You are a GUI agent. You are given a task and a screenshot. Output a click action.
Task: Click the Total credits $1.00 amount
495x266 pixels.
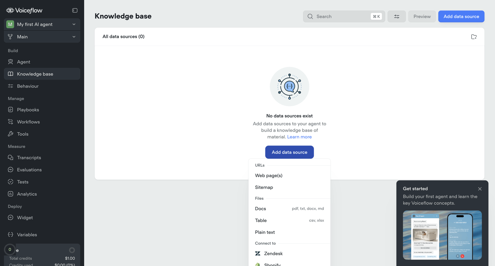point(70,258)
